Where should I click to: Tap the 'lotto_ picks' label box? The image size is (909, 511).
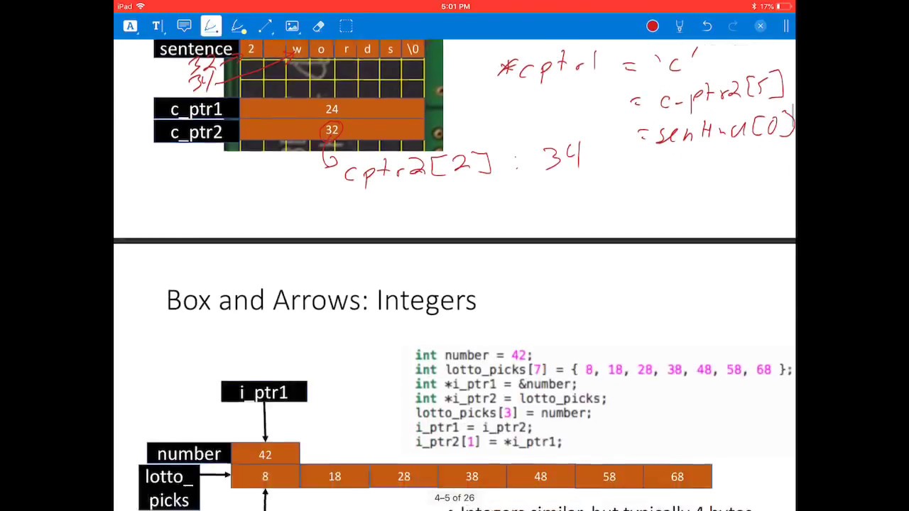click(x=169, y=488)
